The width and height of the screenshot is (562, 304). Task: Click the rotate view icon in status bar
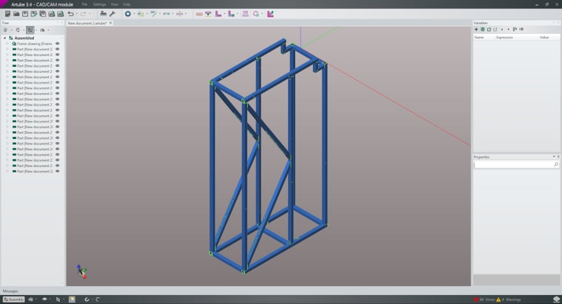coord(87,299)
